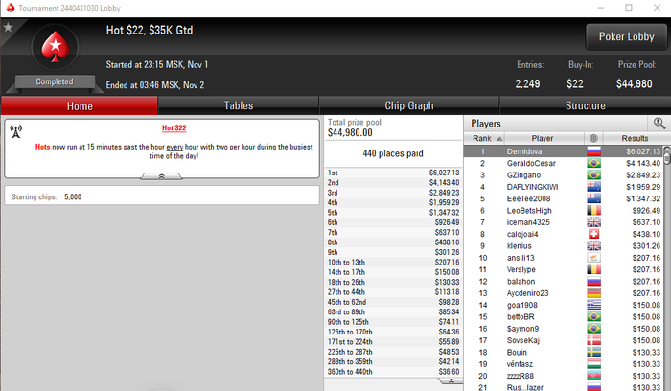Sort by Results column header
This screenshot has width=671, height=391.
635,138
